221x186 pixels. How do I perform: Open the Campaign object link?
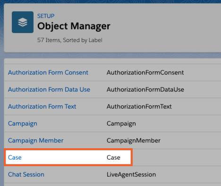[x=23, y=124]
